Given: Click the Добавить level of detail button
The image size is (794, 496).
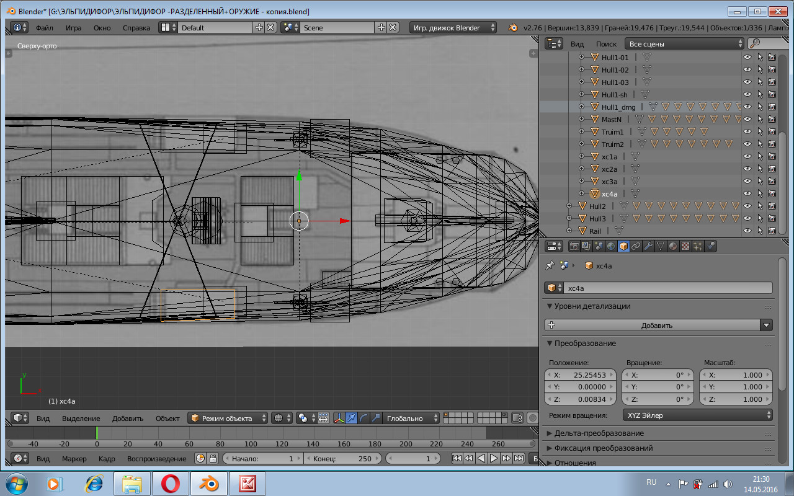Looking at the screenshot, I should 657,325.
